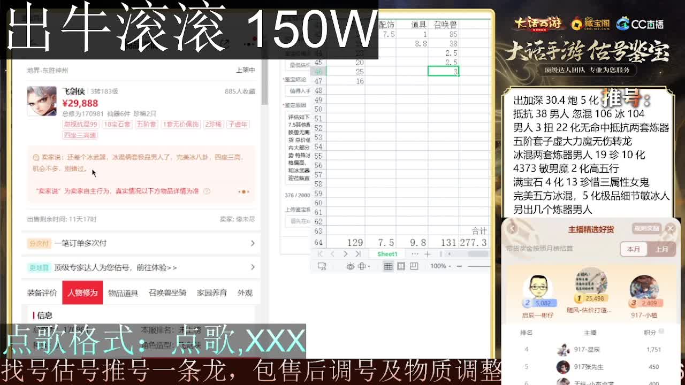Go to first sheet navigation arrow

pos(320,254)
